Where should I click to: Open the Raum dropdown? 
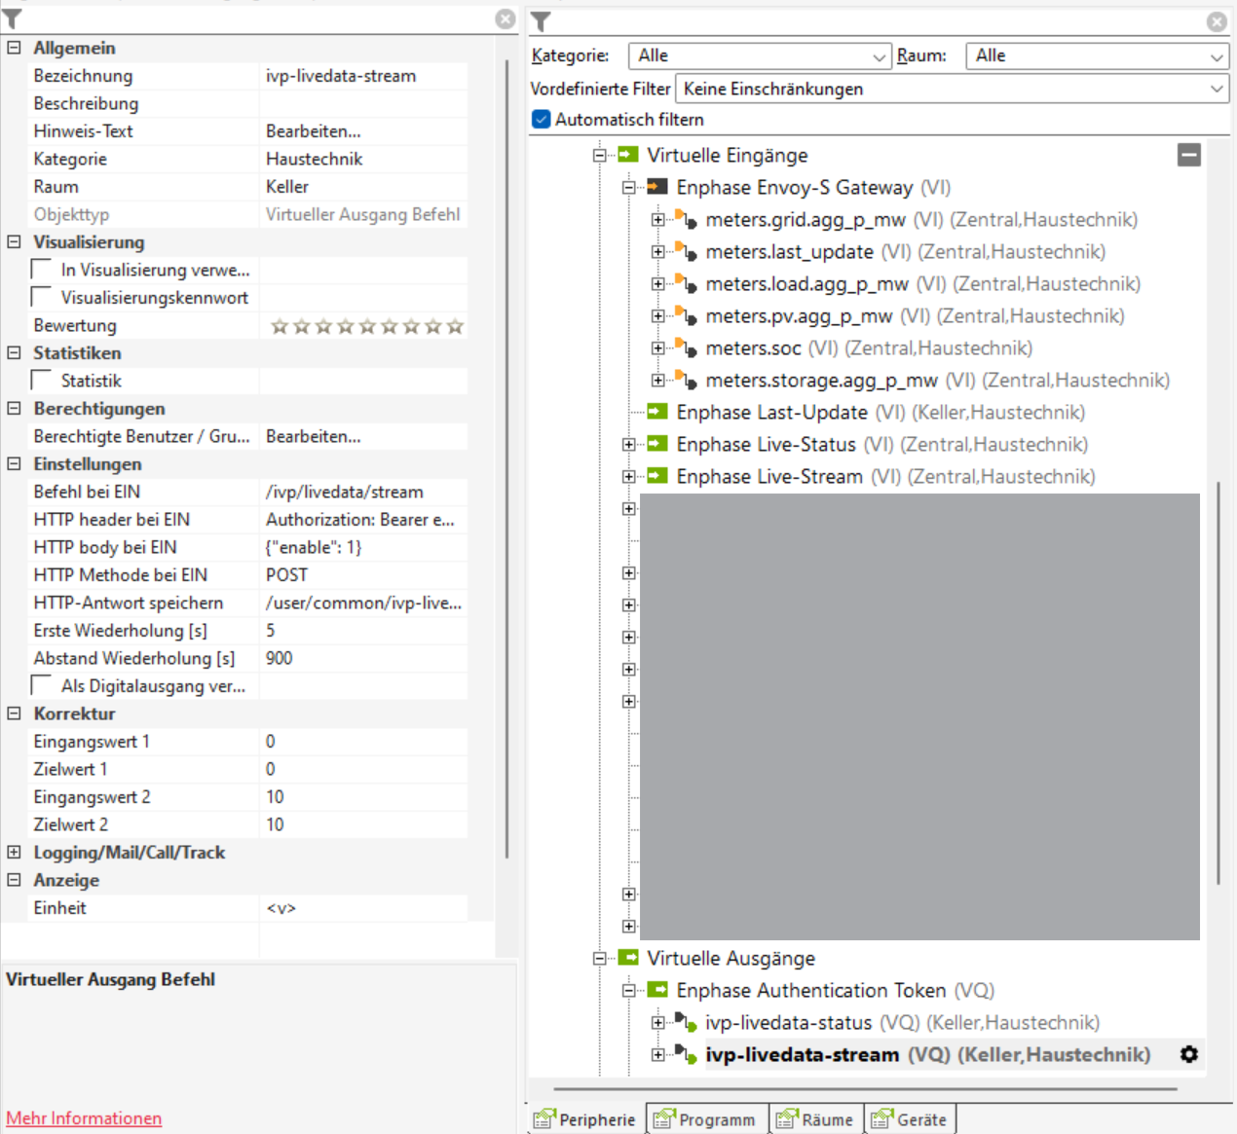pos(1097,56)
